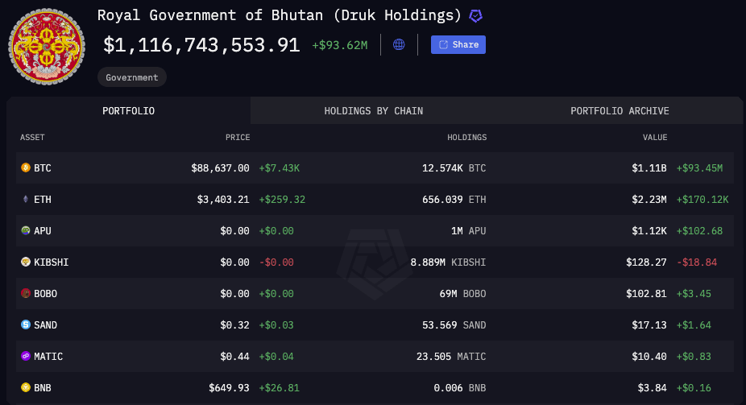Click the APU token icon
746x405 pixels.
click(x=26, y=230)
